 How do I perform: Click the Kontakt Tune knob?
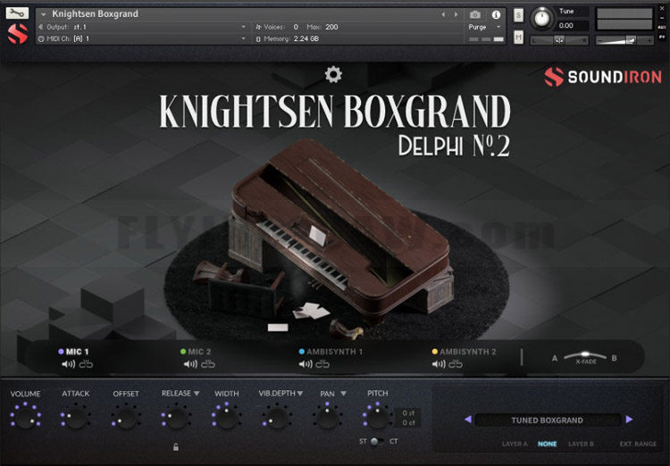(542, 18)
